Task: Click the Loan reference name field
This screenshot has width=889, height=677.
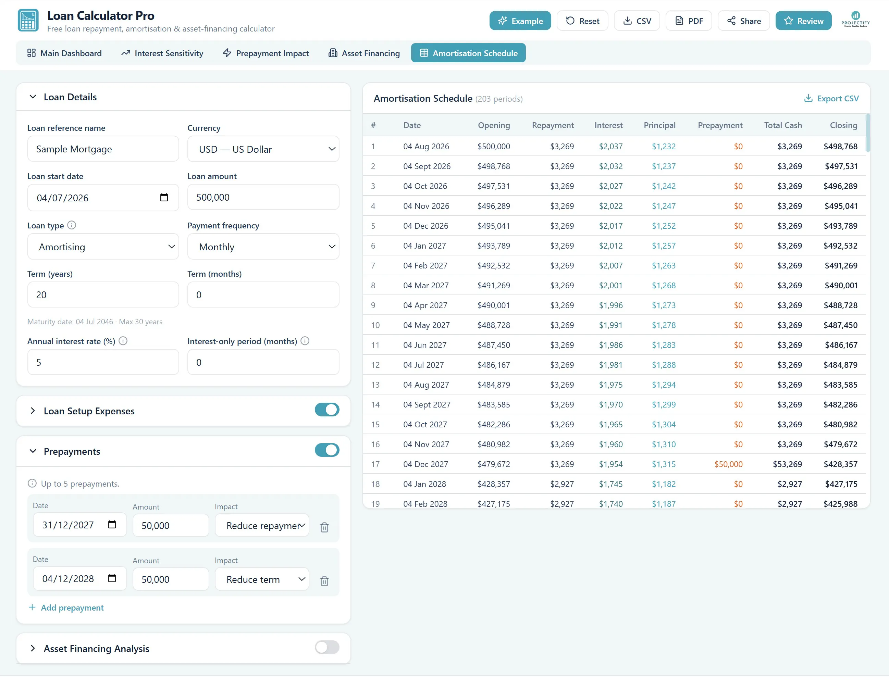Action: [x=103, y=149]
